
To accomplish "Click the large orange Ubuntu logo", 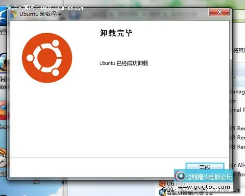I will [47, 58].
